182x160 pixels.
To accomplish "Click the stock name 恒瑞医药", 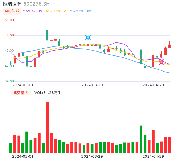I will tap(12, 4).
